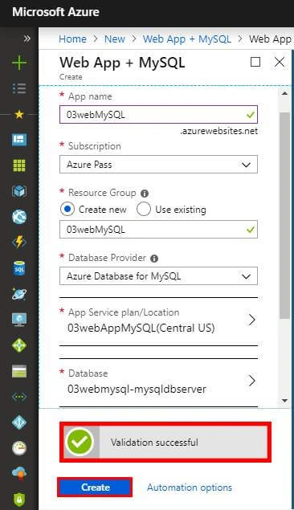The height and width of the screenshot is (510, 294).
Task: Expand App Service plan/Location chevron
Action: tap(251, 320)
